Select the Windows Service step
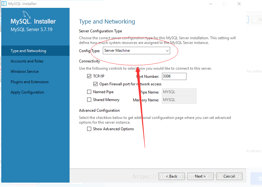This screenshot has height=187, width=262. [x=25, y=72]
